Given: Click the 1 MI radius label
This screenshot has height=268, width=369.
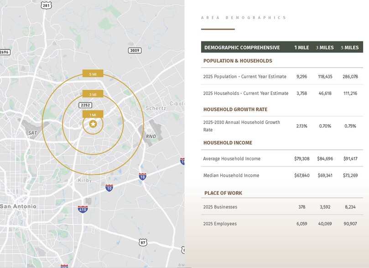Looking at the screenshot, I should point(93,114).
